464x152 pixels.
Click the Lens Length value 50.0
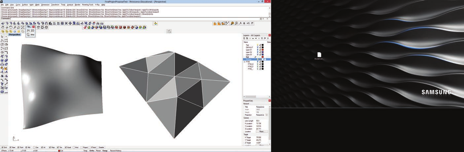pos(258,121)
